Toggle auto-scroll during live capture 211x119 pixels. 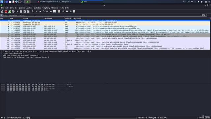coord(54,11)
